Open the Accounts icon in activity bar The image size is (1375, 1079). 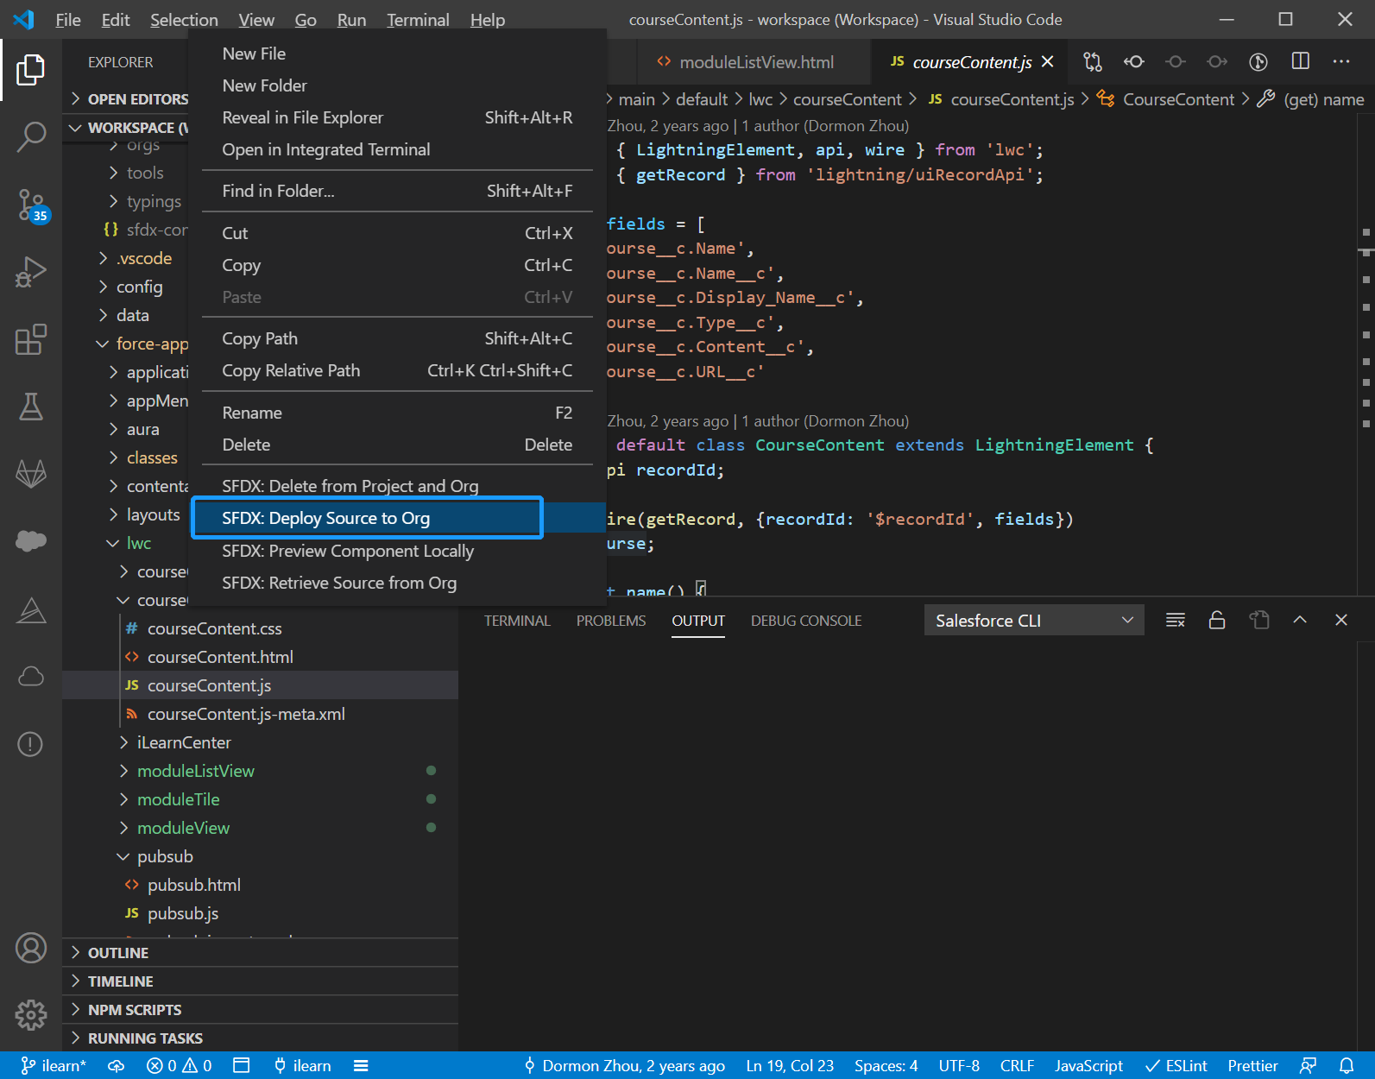click(31, 948)
